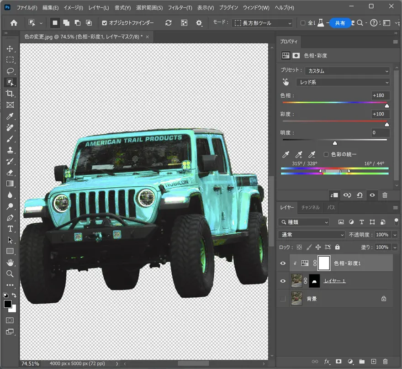402x369 pixels.
Task: Select the History Brush tool
Action: pyautogui.click(x=10, y=162)
